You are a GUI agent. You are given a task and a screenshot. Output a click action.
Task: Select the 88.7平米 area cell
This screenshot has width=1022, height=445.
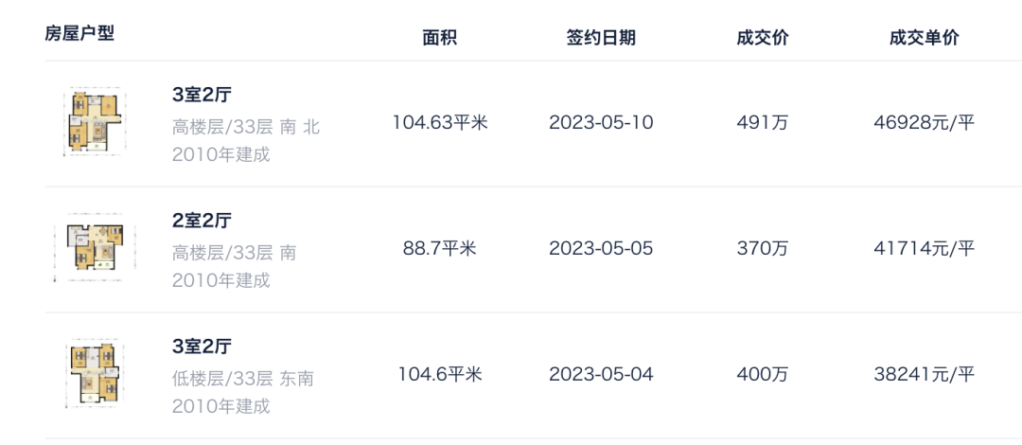(440, 249)
